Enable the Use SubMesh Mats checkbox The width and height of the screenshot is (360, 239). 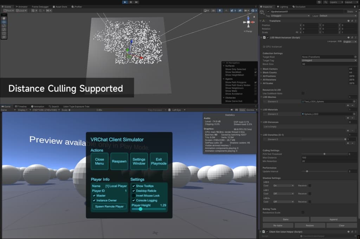pyautogui.click(x=303, y=93)
